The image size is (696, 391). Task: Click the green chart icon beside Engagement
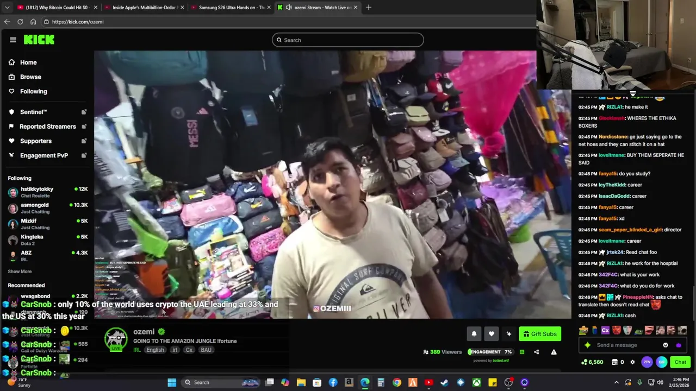click(521, 352)
